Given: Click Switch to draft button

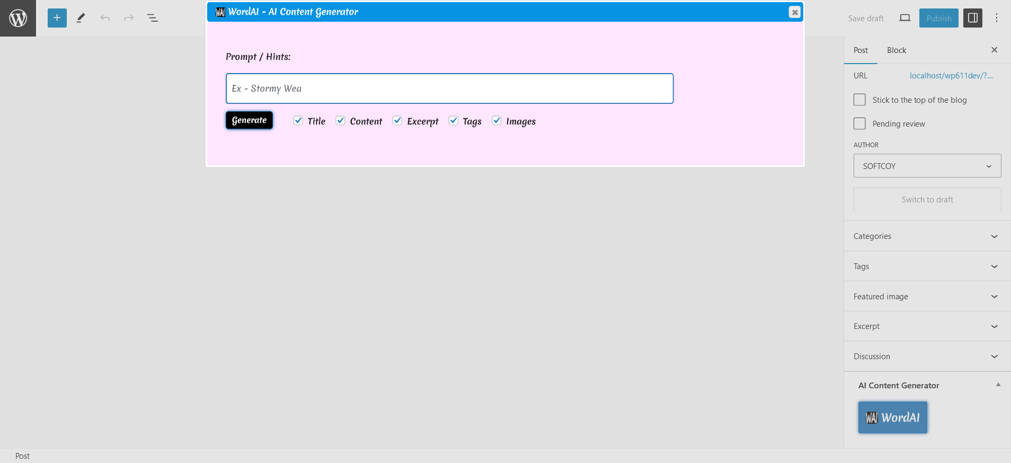Looking at the screenshot, I should tap(927, 200).
